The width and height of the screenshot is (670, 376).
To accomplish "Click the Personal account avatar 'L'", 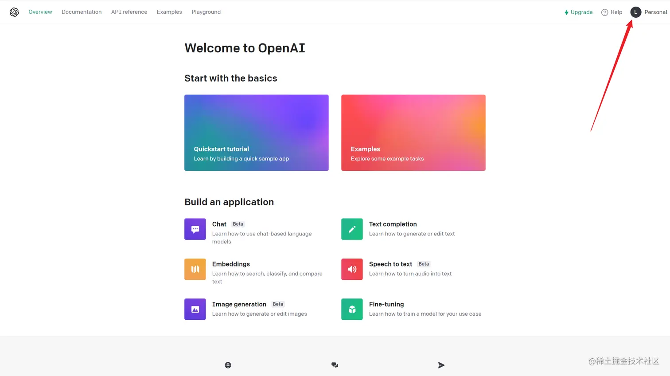I will pos(635,12).
